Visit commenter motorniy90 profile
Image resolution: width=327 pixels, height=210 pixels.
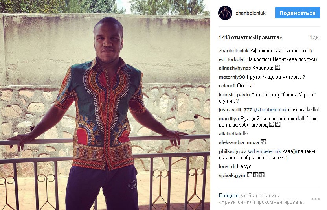232,77
